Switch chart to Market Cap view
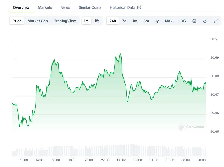The height and width of the screenshot is (167, 224). (37, 21)
